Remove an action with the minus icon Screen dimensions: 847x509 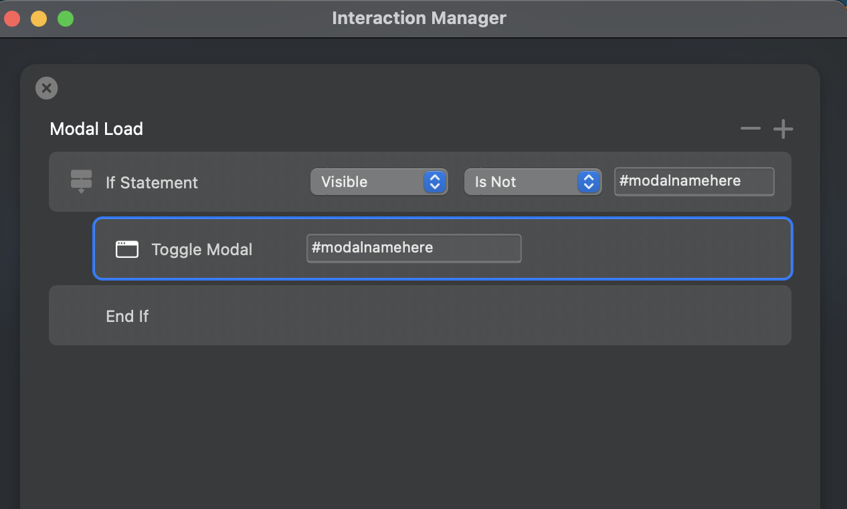pyautogui.click(x=751, y=128)
